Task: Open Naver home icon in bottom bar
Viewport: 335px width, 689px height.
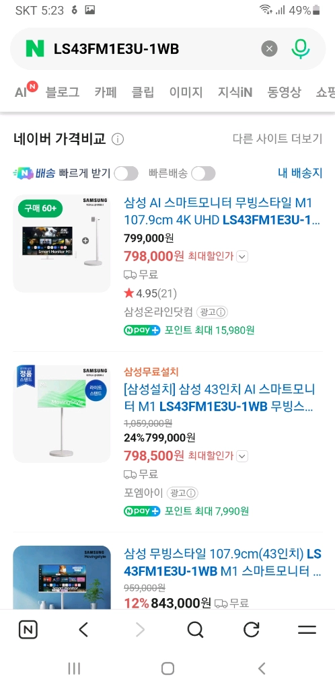Action: pyautogui.click(x=28, y=630)
